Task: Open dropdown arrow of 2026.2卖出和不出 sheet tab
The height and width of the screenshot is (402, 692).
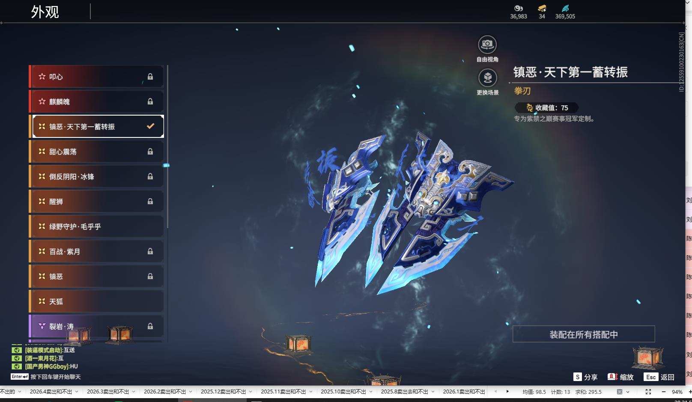Action: [x=191, y=391]
